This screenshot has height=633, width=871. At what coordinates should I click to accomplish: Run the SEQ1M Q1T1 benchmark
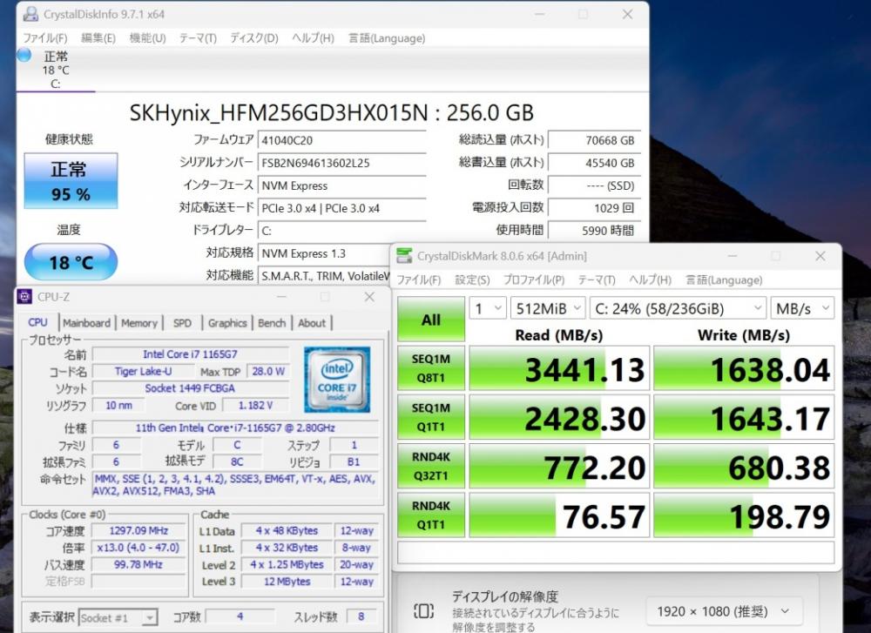[431, 417]
